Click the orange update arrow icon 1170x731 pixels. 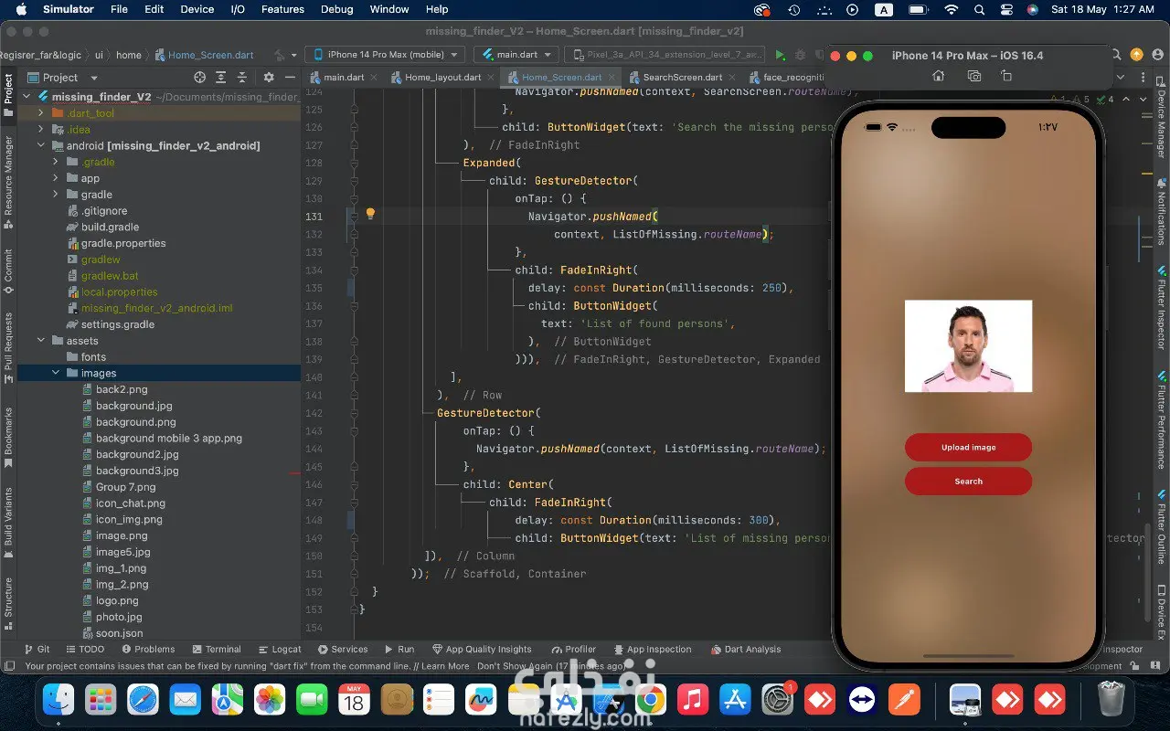click(x=1136, y=55)
